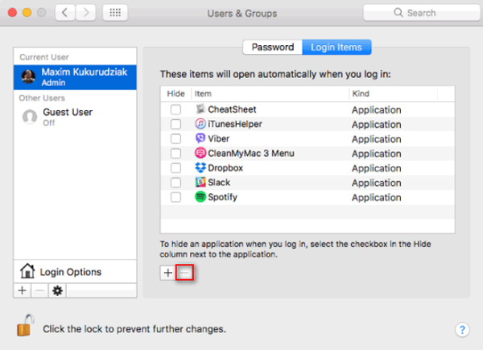483x350 pixels.
Task: Select the Dropbox login item
Action: [x=308, y=168]
